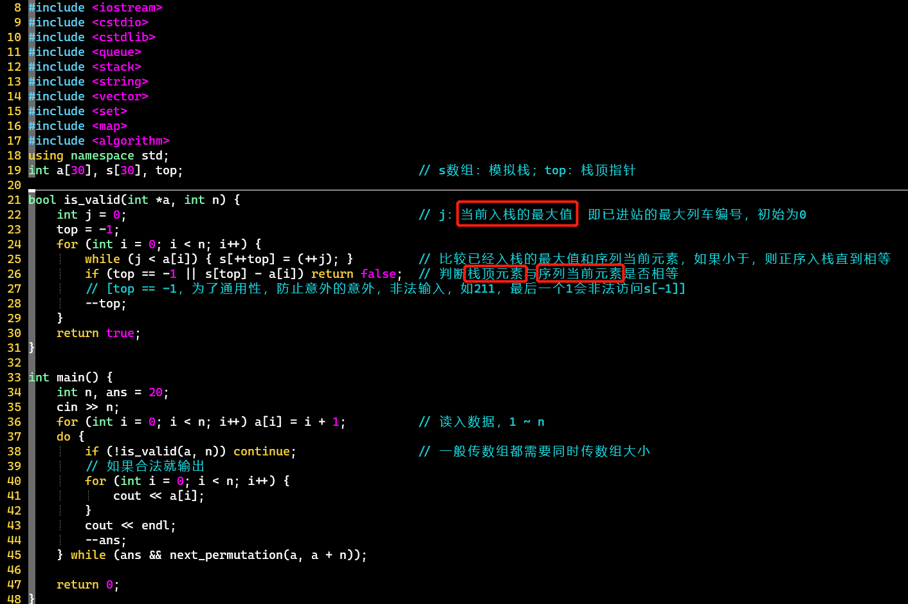The height and width of the screenshot is (604, 908).
Task: Click the '#include <stack>' line
Action: point(85,67)
